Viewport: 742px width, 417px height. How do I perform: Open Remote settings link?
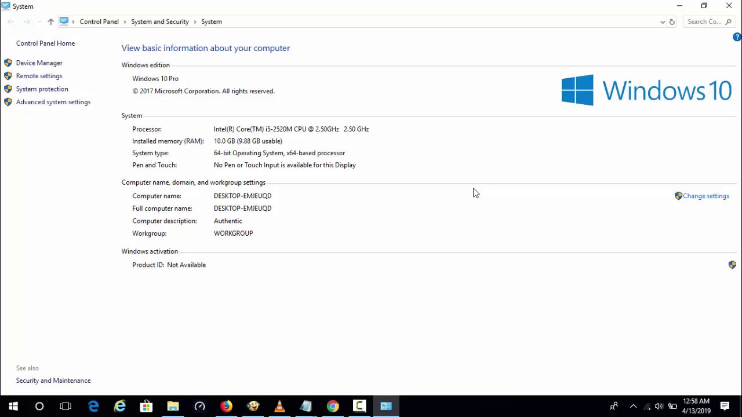click(x=39, y=76)
